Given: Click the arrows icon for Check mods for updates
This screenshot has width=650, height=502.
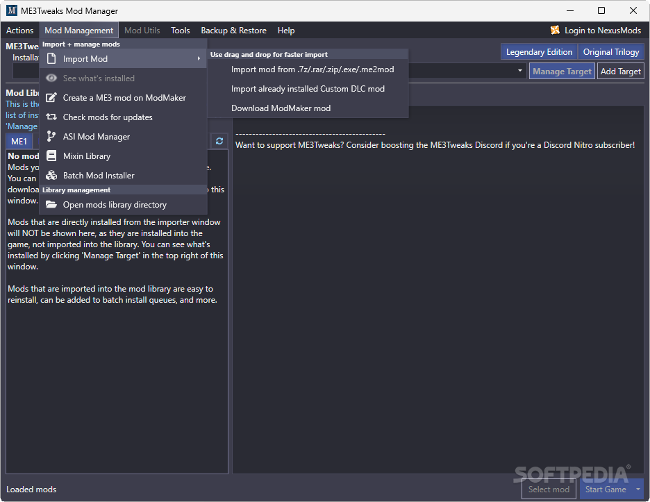Looking at the screenshot, I should [x=51, y=117].
